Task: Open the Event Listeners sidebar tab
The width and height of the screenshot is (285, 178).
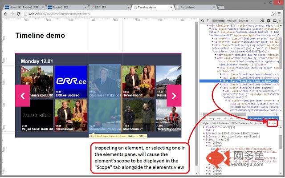Action: tap(220, 123)
